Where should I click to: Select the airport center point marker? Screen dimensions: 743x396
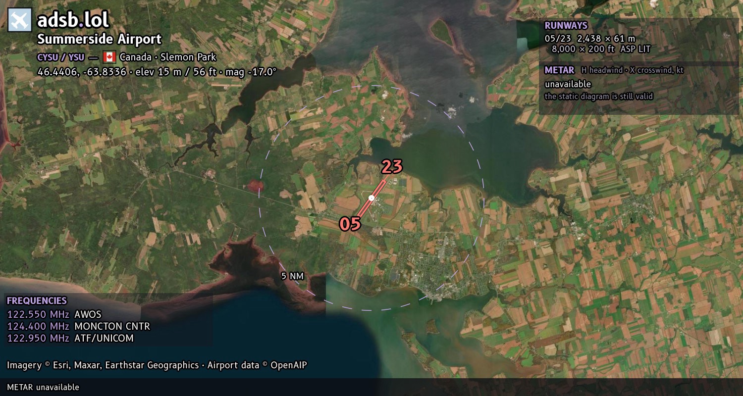click(371, 198)
